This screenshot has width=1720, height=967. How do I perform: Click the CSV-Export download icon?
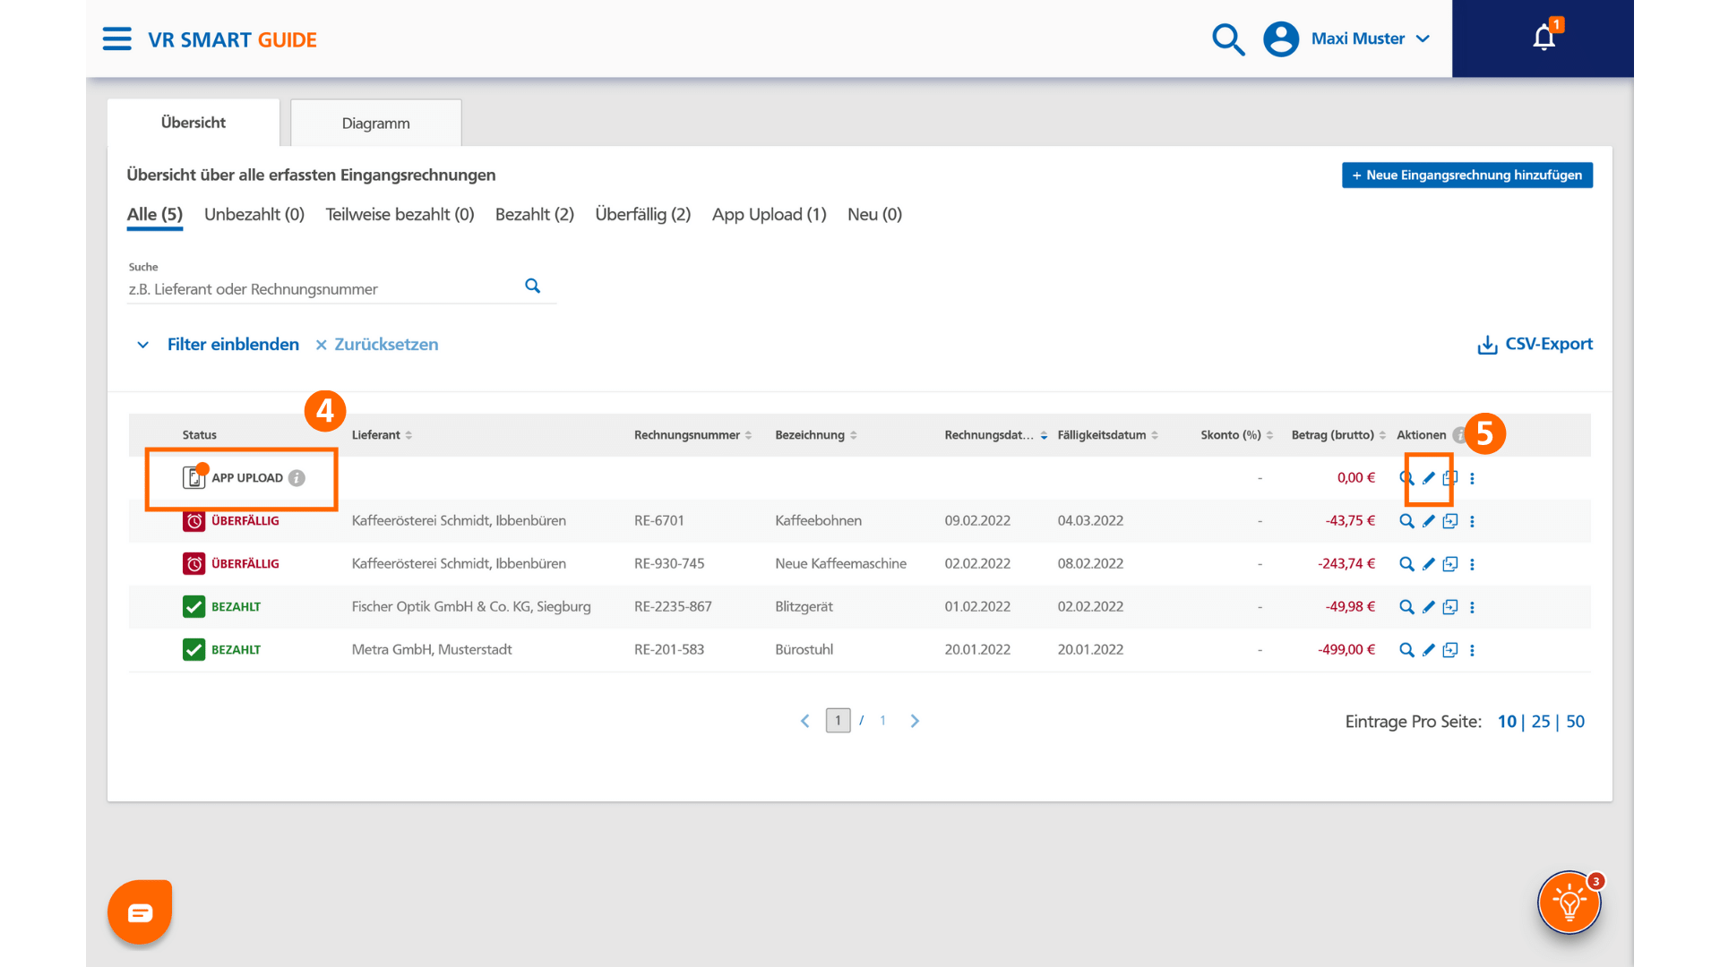coord(1487,345)
